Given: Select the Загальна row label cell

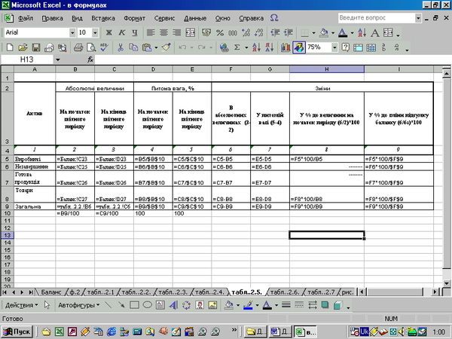Looking at the screenshot, I should point(35,206).
